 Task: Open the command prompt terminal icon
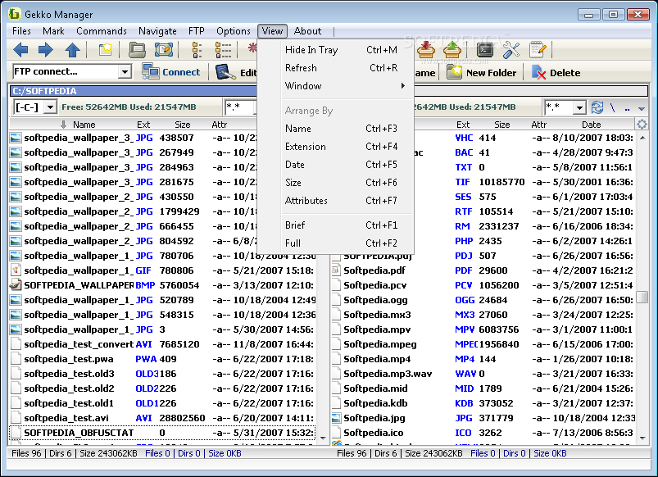(485, 50)
